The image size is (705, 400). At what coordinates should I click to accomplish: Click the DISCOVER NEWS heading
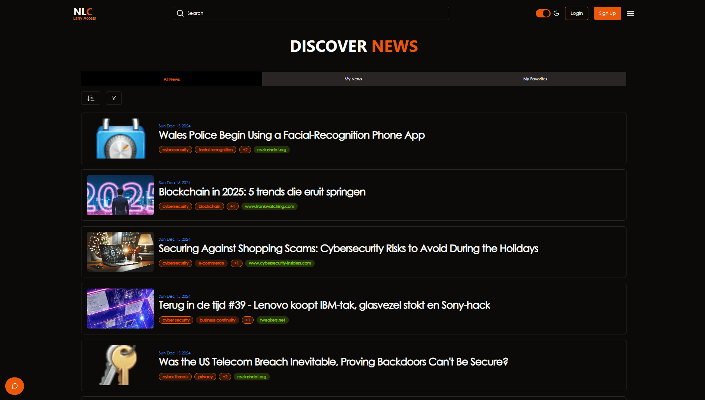pos(354,46)
